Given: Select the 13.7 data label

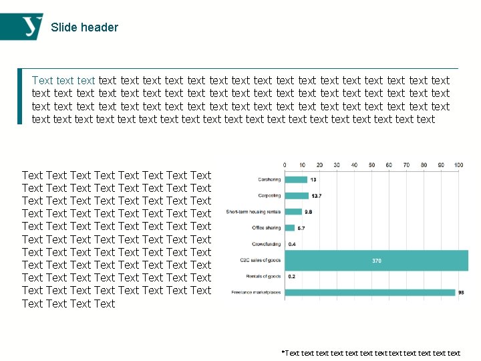Looking at the screenshot, I should [x=317, y=196].
